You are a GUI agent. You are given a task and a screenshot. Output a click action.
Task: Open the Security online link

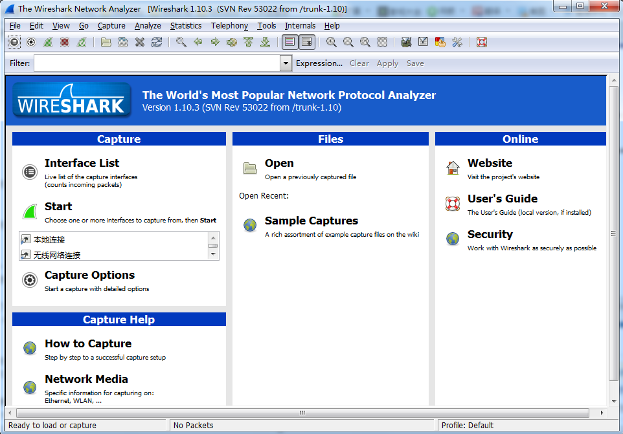(x=490, y=234)
